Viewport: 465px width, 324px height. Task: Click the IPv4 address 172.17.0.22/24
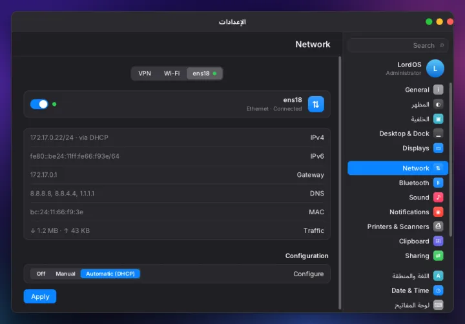(x=52, y=137)
